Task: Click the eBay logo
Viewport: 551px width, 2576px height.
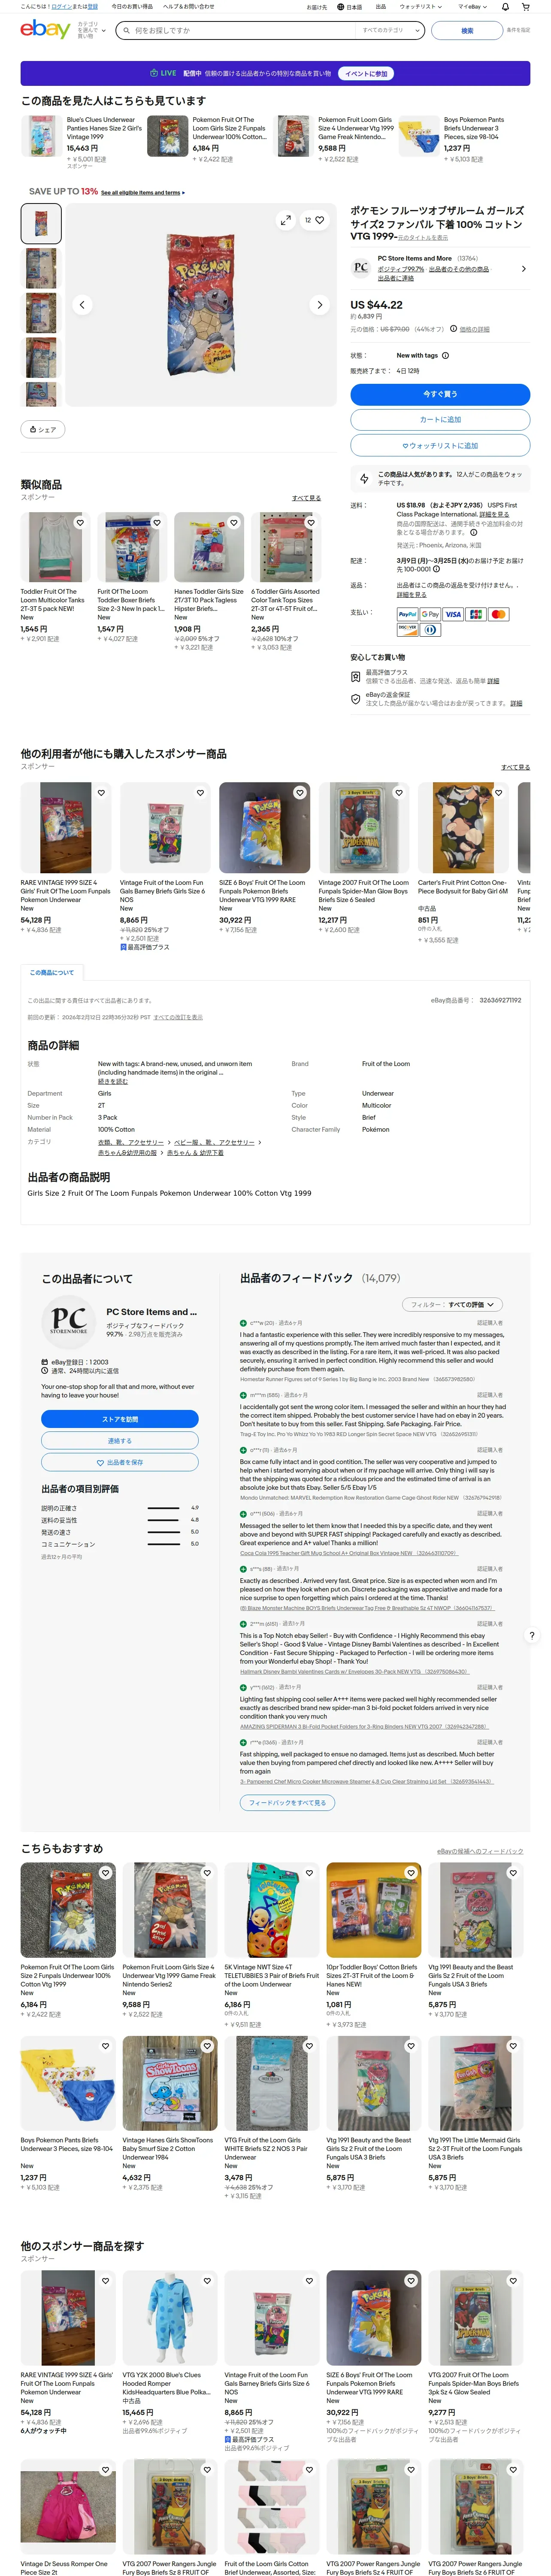Action: pos(45,30)
